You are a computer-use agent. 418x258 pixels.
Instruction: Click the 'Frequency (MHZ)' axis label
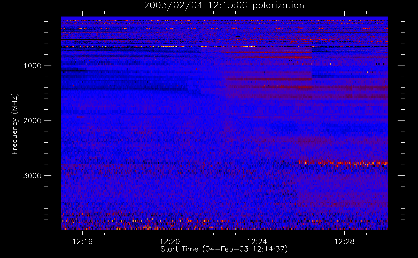(x=15, y=124)
